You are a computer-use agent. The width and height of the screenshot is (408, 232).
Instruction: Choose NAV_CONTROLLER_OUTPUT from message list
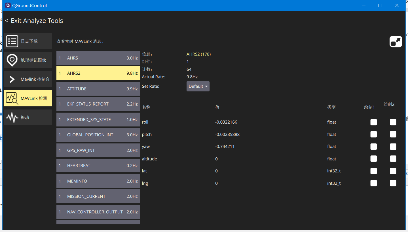98,212
